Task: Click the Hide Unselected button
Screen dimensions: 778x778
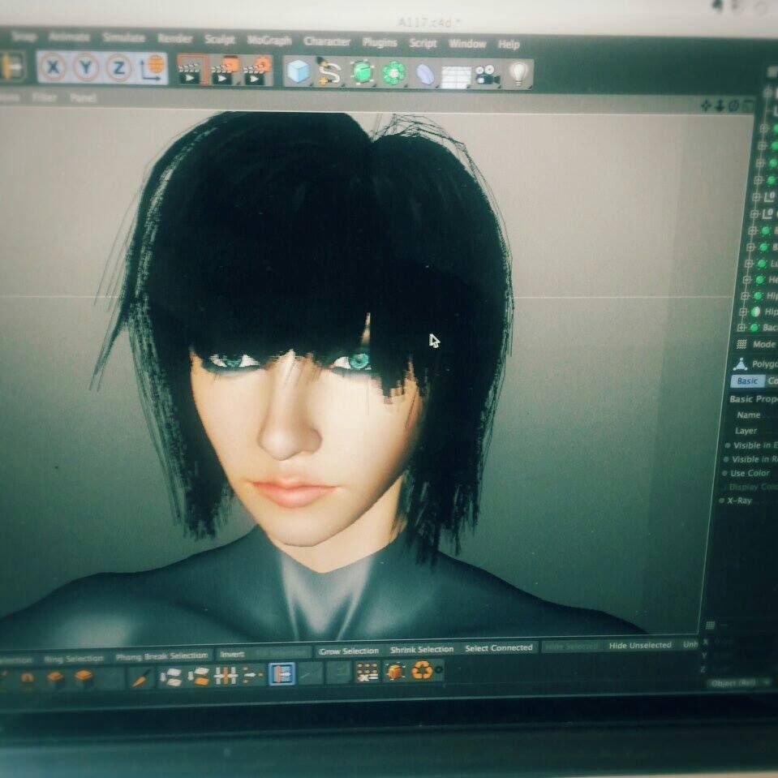Action: tap(640, 645)
